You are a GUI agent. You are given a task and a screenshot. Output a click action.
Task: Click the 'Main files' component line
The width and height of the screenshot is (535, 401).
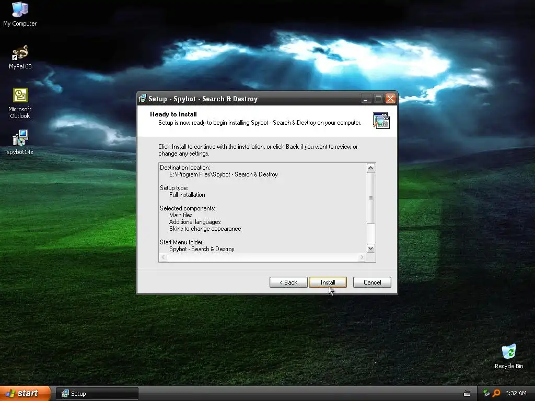tap(181, 215)
